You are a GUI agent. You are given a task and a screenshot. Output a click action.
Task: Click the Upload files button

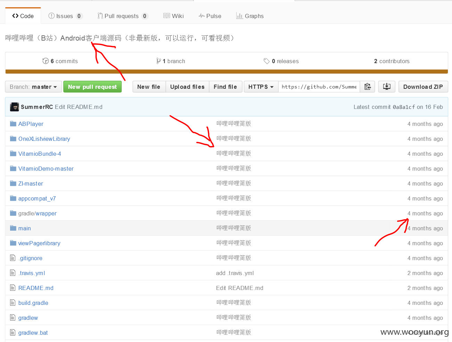(187, 87)
